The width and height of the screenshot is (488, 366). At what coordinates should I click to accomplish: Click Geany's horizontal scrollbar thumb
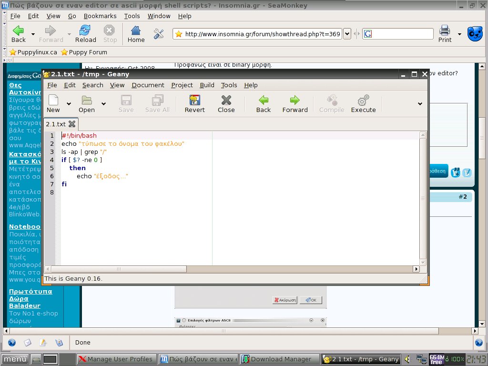pyautogui.click(x=119, y=269)
